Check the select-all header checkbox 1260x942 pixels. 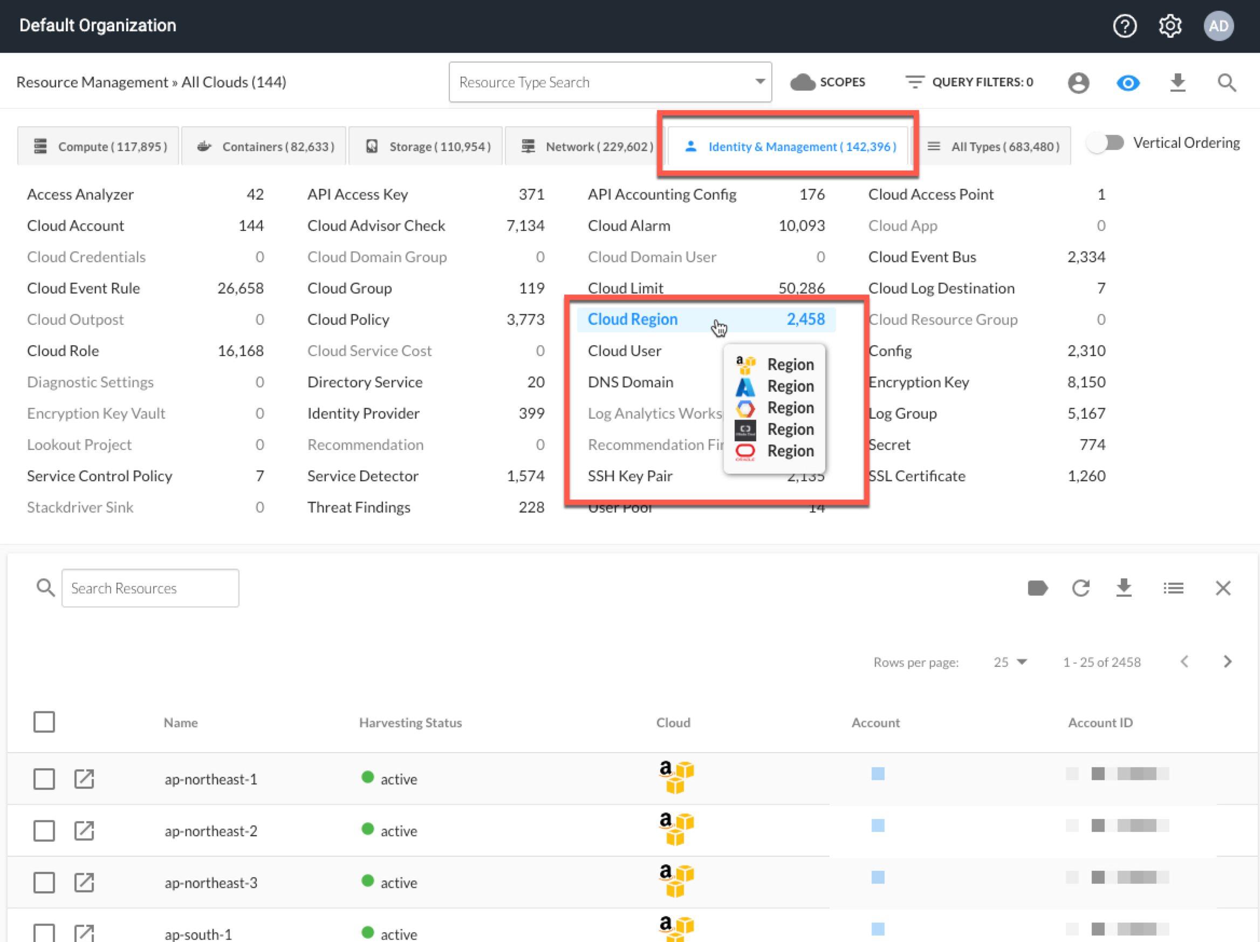point(44,721)
